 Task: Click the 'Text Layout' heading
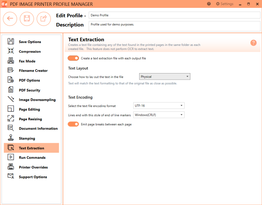78,68
